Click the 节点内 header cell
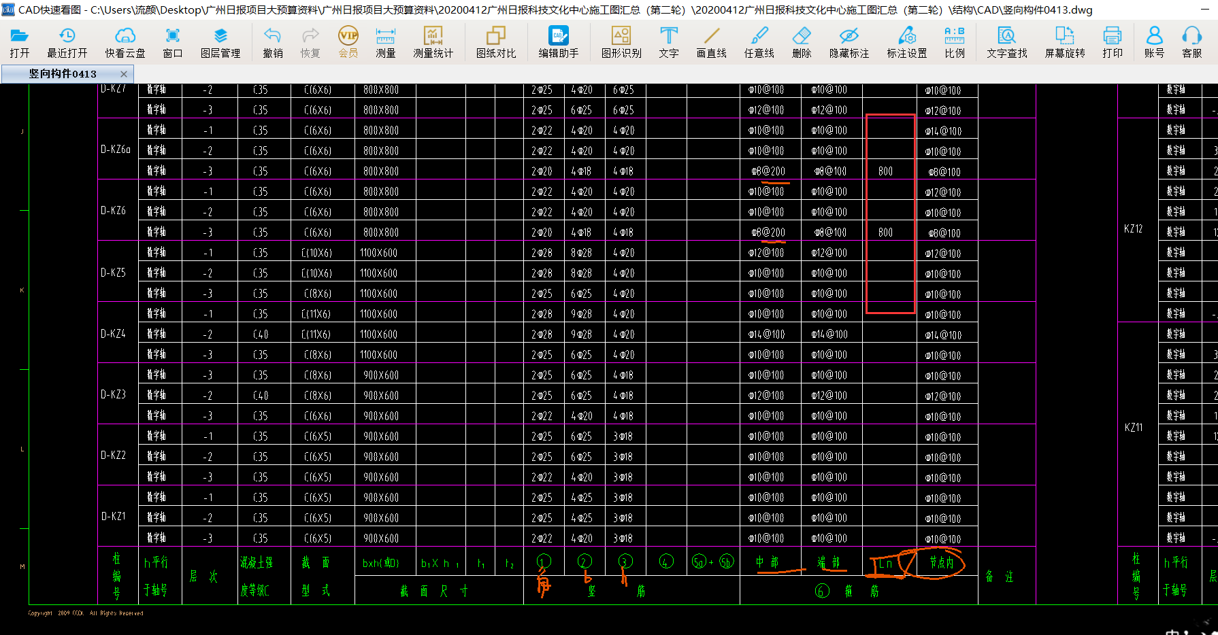Image resolution: width=1218 pixels, height=635 pixels. click(942, 563)
